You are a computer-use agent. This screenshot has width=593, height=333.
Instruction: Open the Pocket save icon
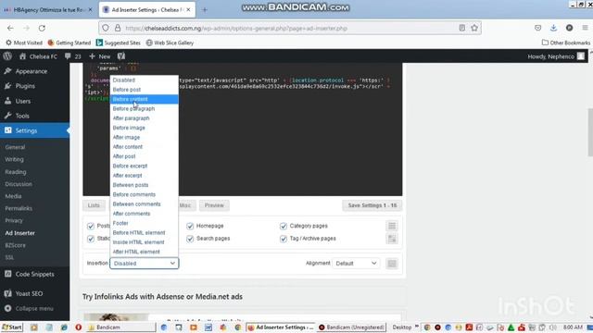537,28
